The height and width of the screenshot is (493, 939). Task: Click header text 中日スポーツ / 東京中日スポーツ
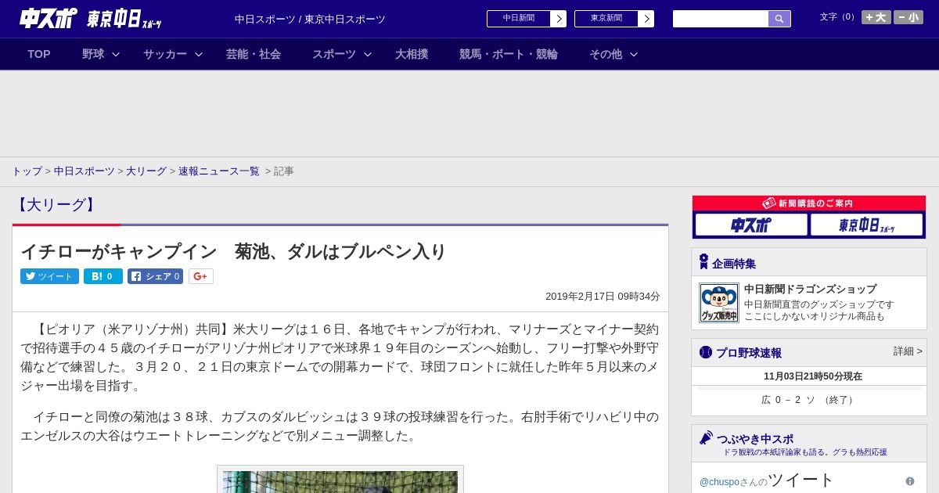(310, 20)
